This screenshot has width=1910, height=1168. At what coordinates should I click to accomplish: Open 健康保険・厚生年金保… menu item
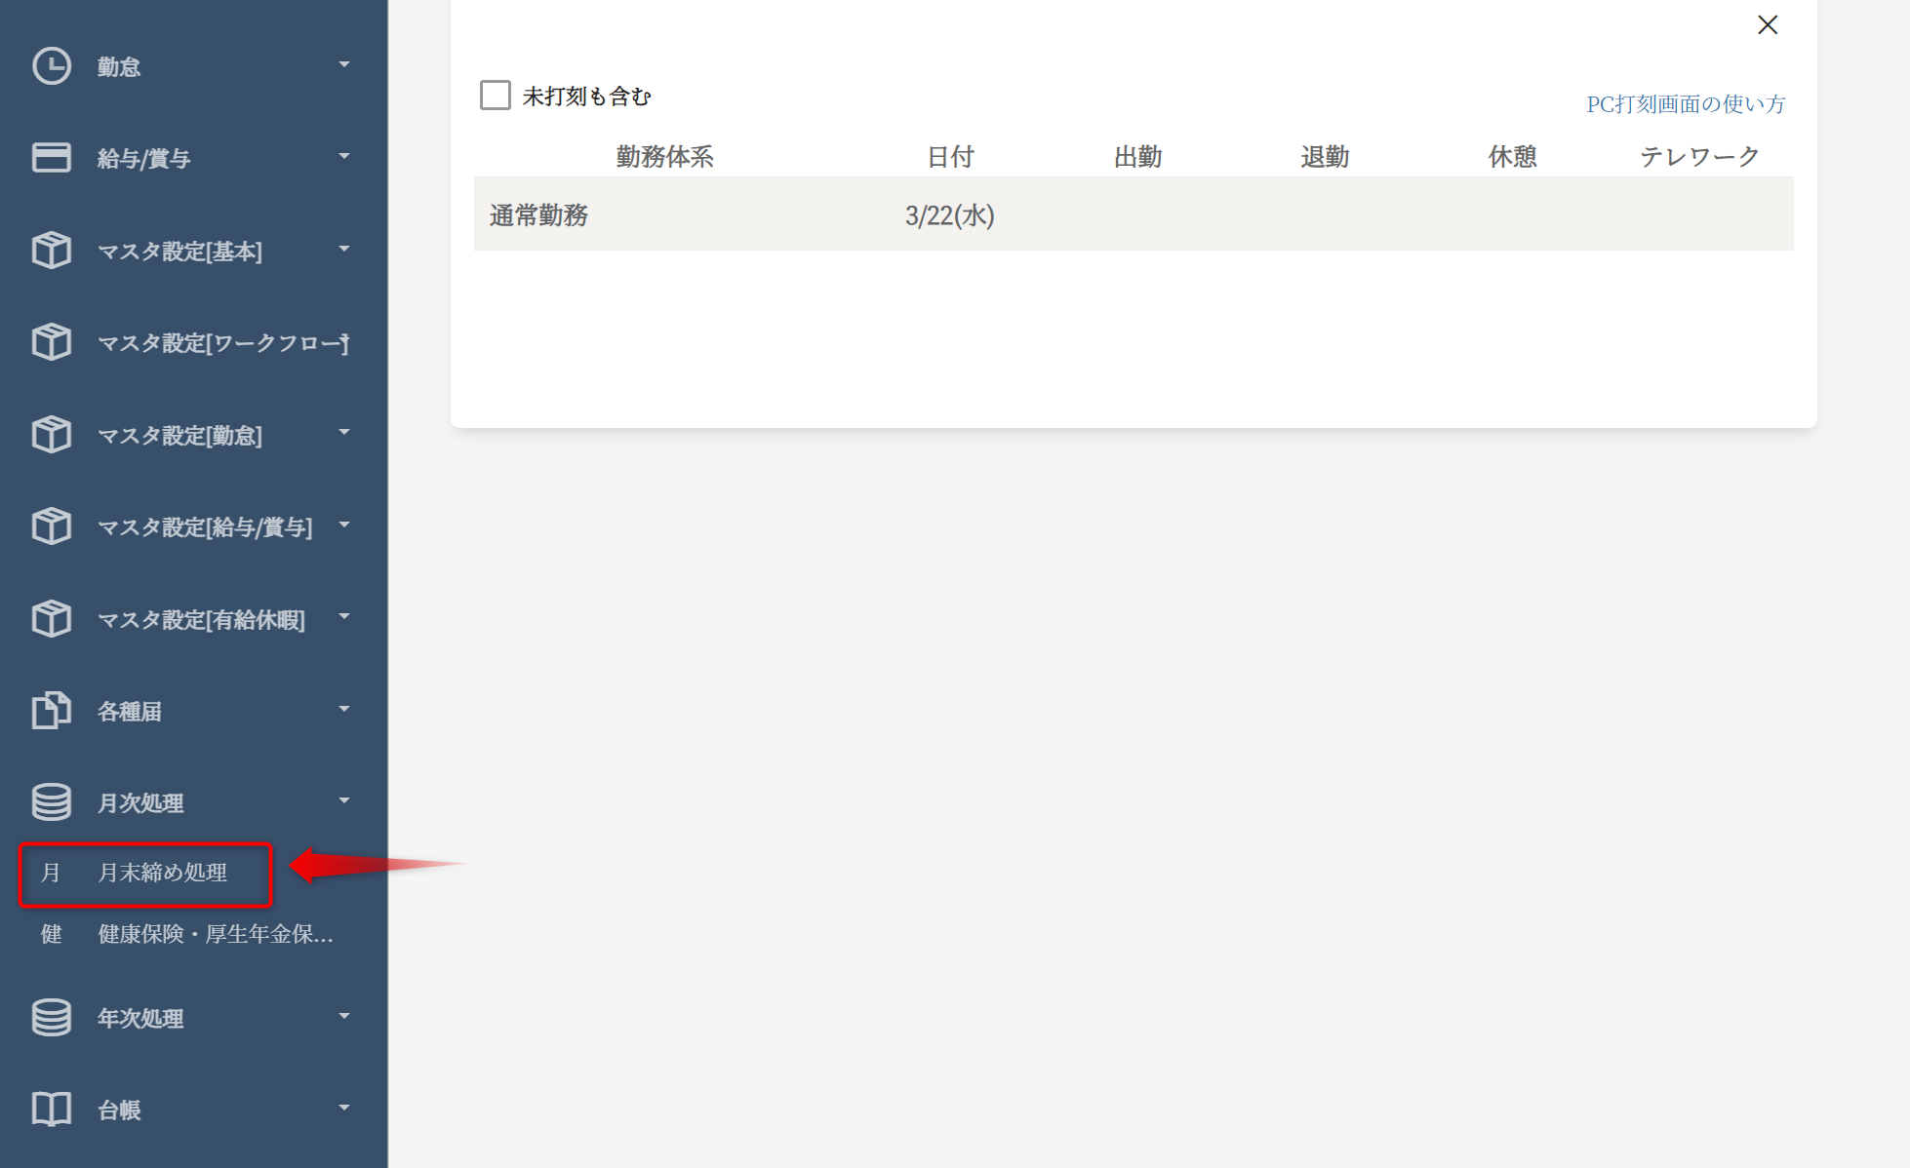tap(215, 934)
